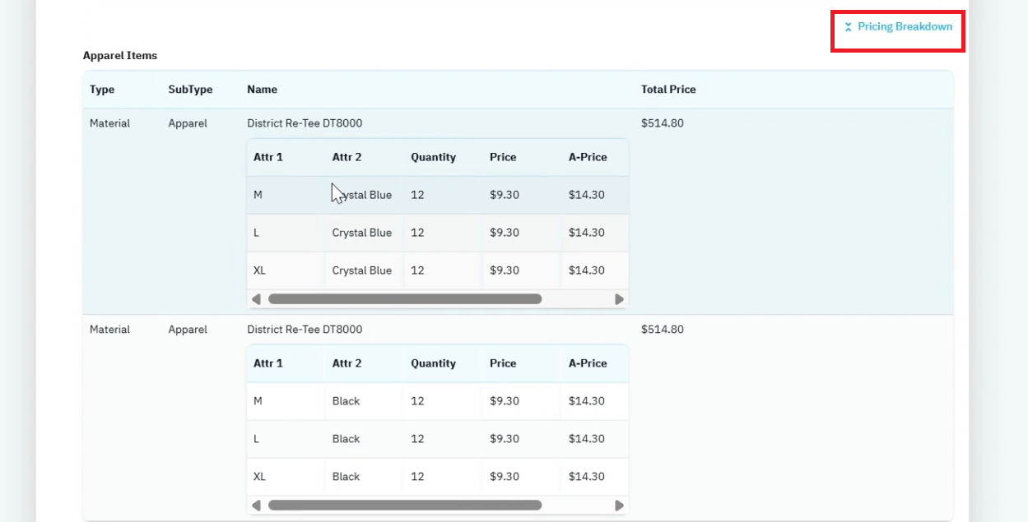The height and width of the screenshot is (522, 1028).
Task: Click $14.30 A-Price in Crystal Blue XL row
Action: click(586, 270)
